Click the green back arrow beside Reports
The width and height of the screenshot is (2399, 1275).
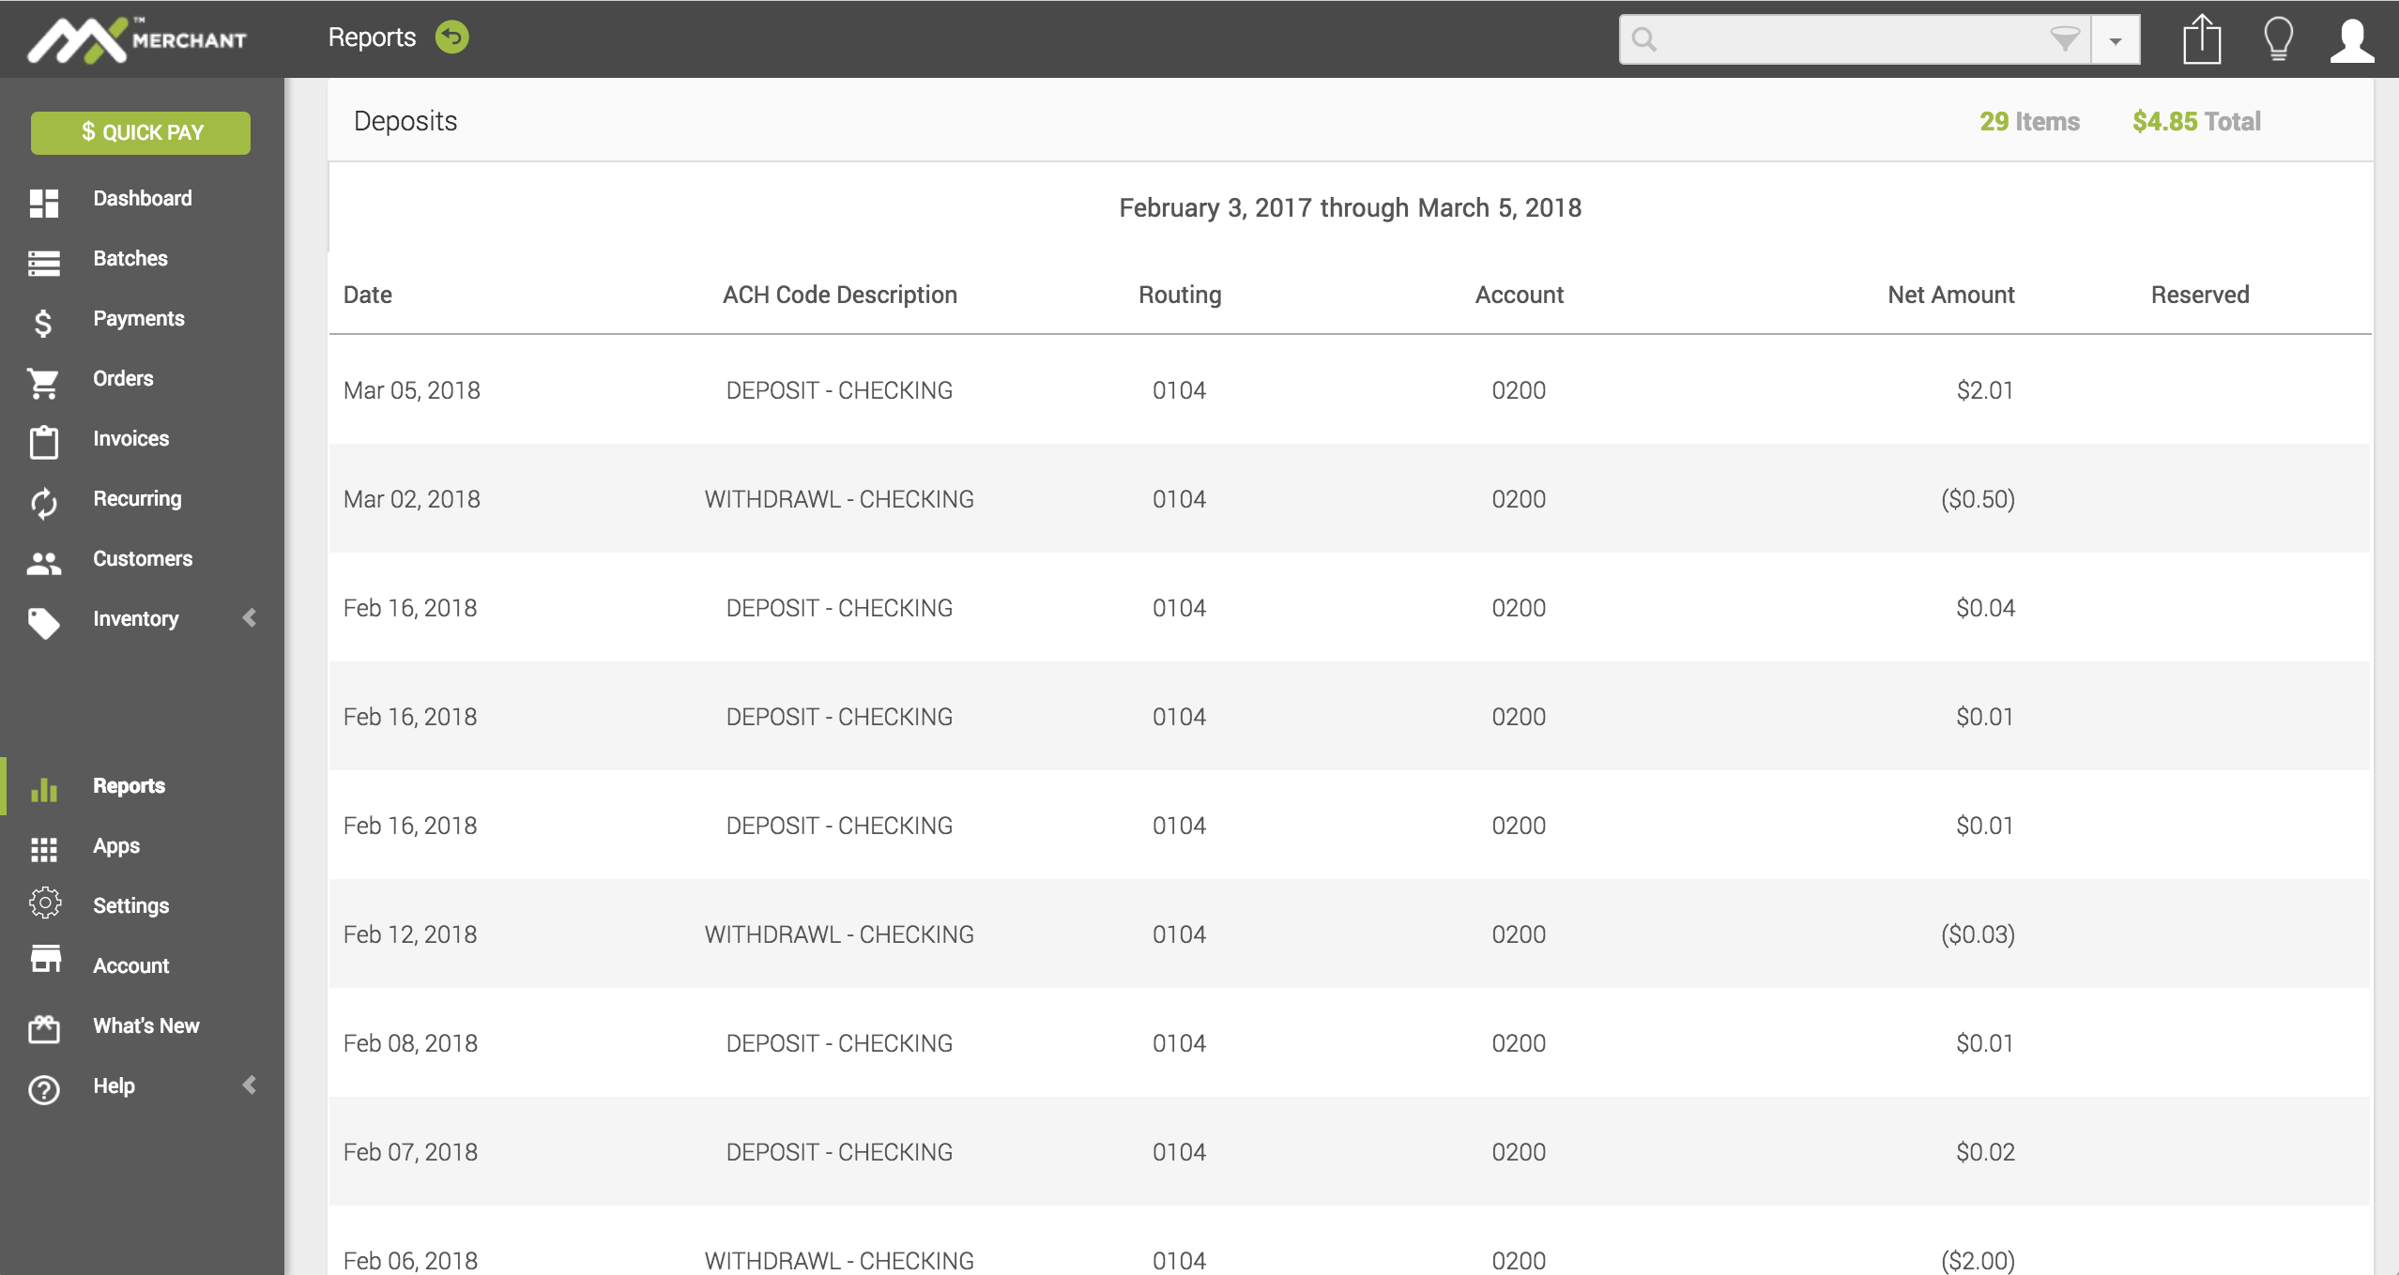tap(451, 38)
